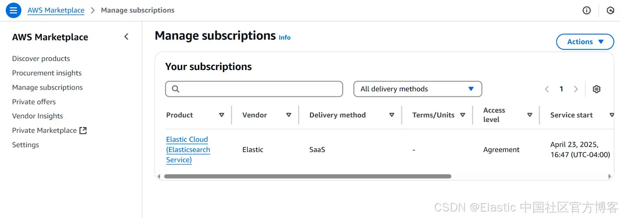Sort by Vendor column arrow

289,115
